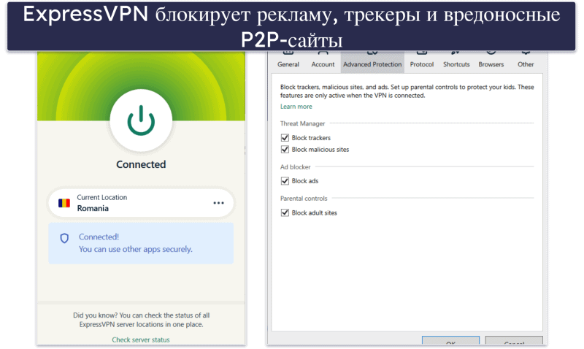
Task: Click the Romania flag icon
Action: pos(64,203)
